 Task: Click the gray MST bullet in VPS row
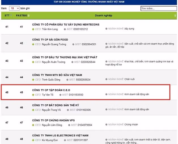69,125
